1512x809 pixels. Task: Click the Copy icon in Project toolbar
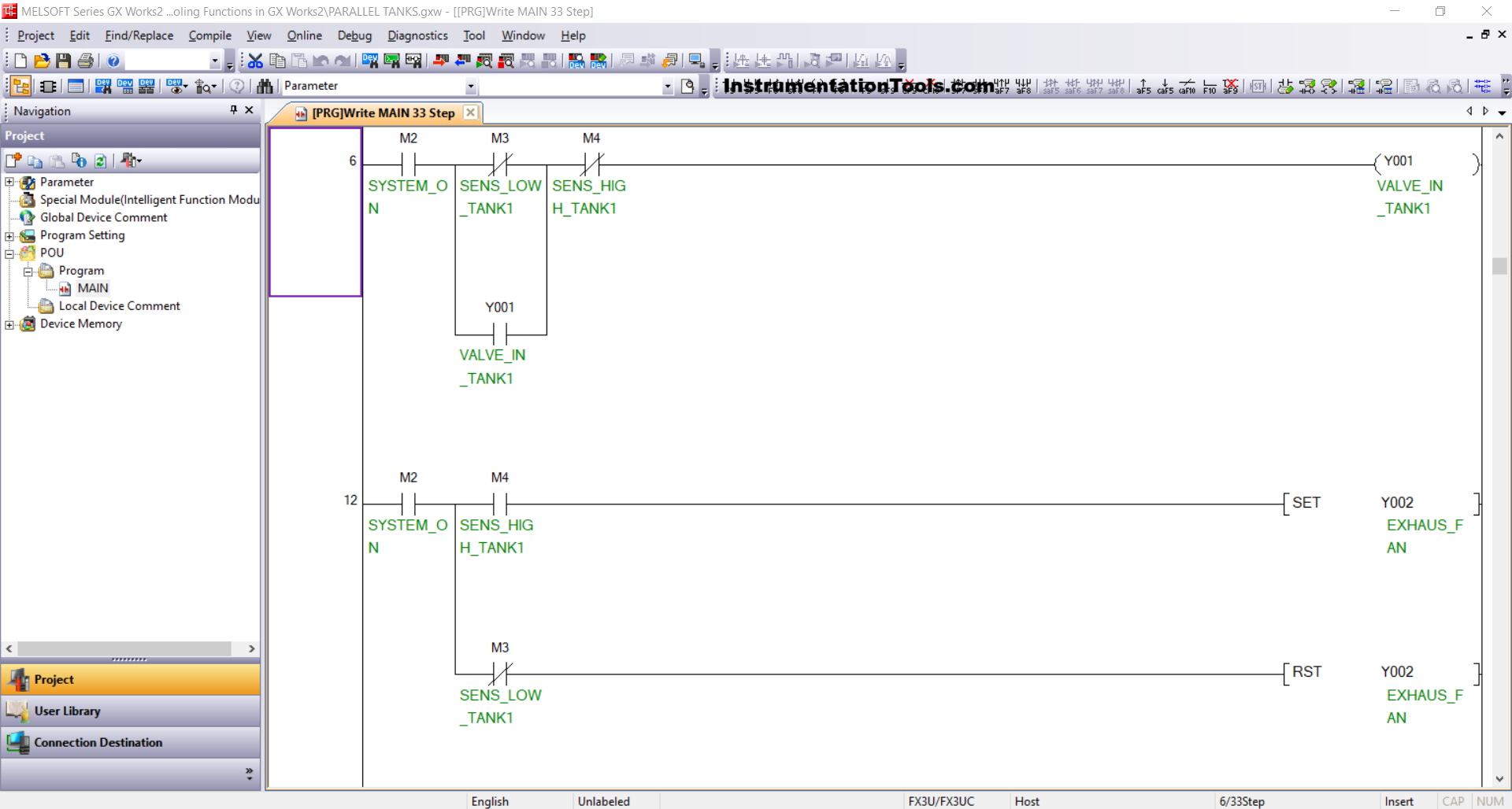35,161
